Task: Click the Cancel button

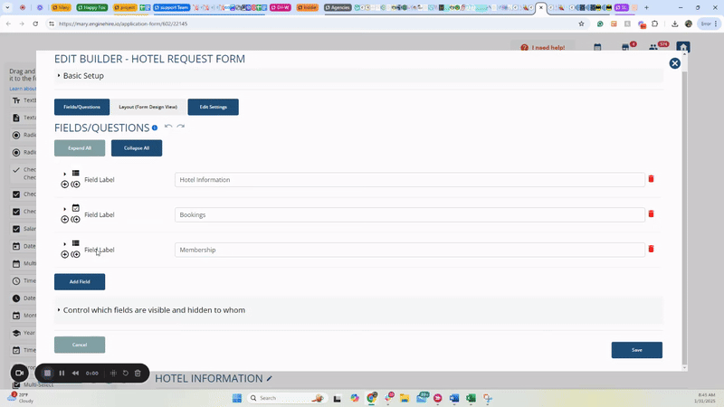Action: coord(80,345)
